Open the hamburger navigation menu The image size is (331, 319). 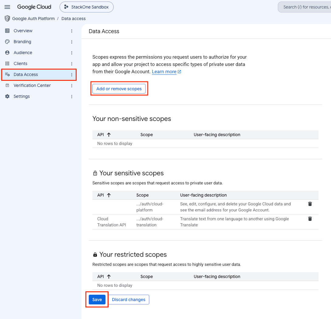tap(7, 7)
